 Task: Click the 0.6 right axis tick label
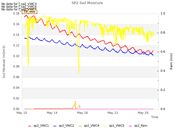163,52
